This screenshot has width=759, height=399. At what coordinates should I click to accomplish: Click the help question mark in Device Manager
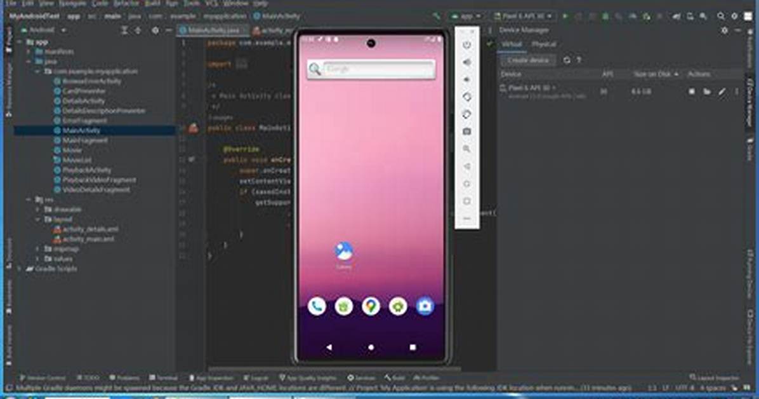tap(579, 60)
